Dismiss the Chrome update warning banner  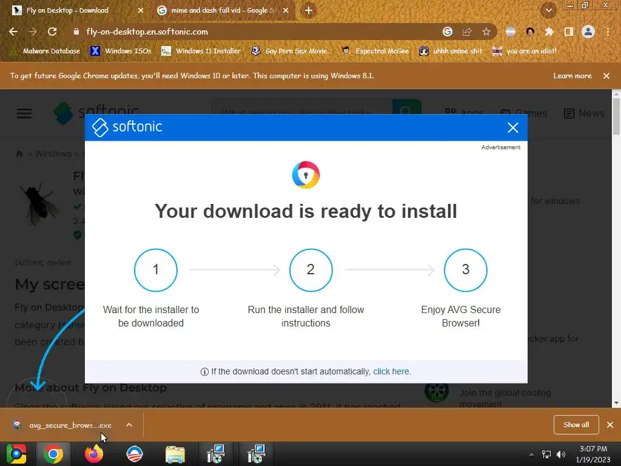click(x=606, y=76)
